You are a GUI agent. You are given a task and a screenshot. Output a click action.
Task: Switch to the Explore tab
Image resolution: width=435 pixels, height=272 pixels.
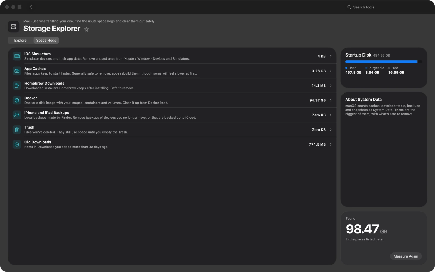coord(20,40)
